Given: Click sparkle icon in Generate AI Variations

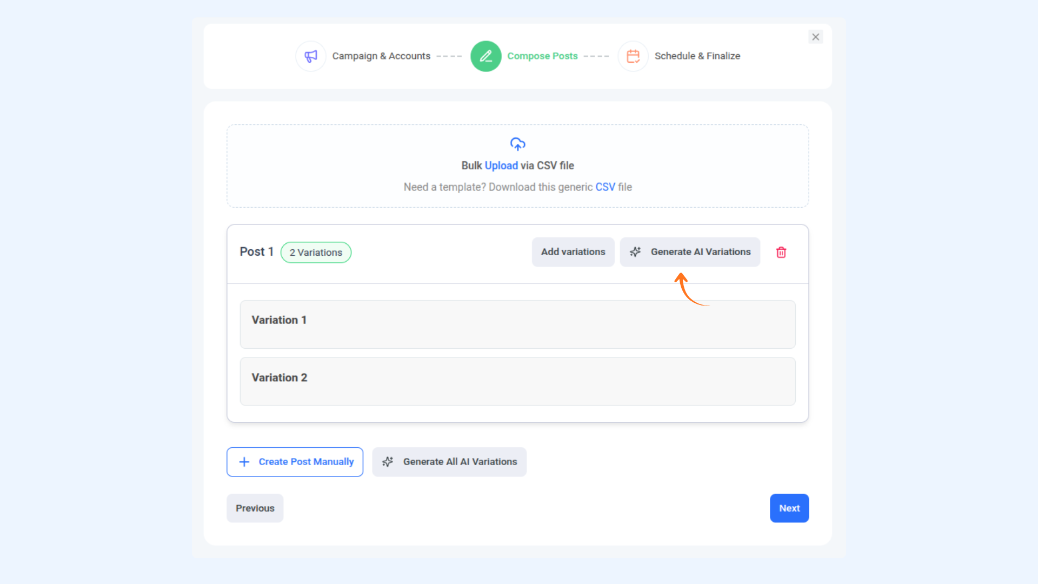Looking at the screenshot, I should click(636, 252).
